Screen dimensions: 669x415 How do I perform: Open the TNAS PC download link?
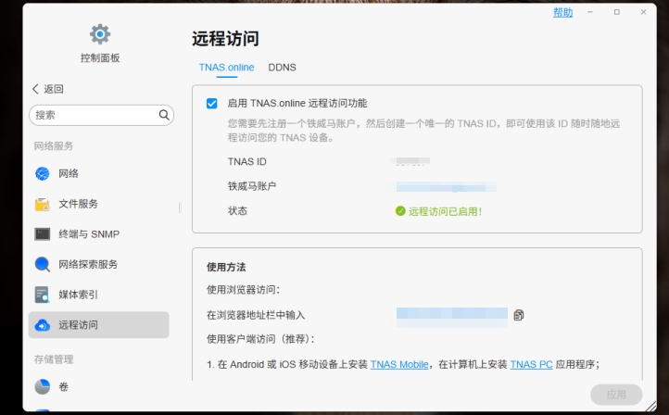(x=531, y=364)
